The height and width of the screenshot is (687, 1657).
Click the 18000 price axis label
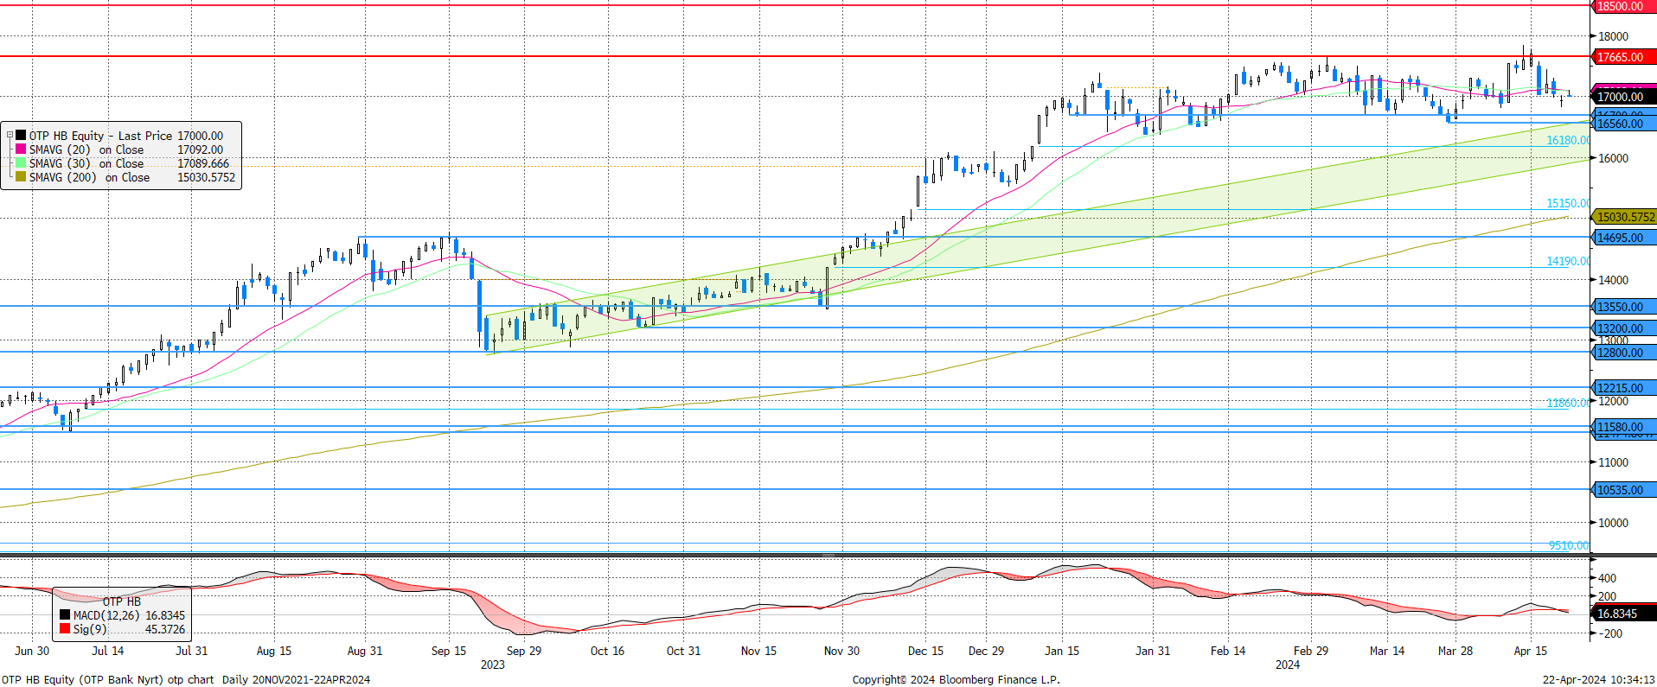click(x=1613, y=36)
